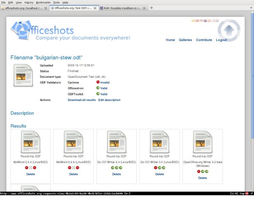Open the Help menu
The height and width of the screenshot is (199, 254).
(x=65, y=3)
